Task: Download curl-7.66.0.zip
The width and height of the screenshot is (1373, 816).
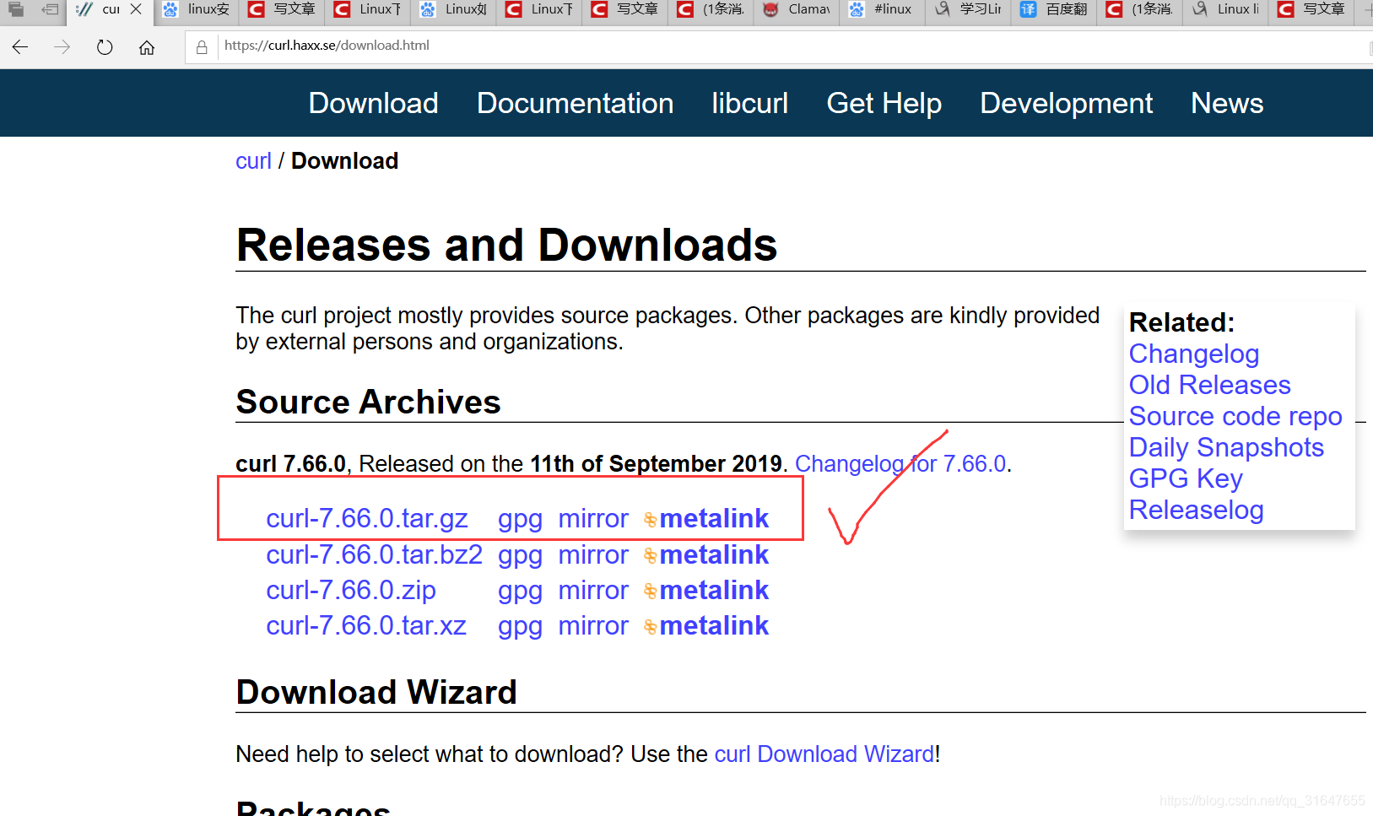Action: [351, 590]
